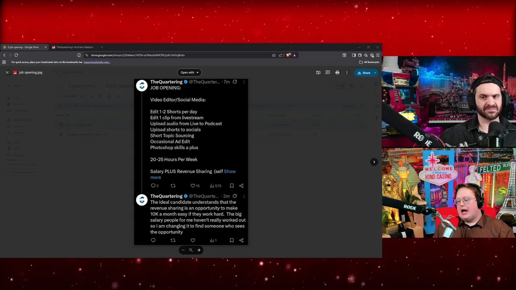Bookmark this page icon in address bar
This screenshot has width=516, height=290.
pyautogui.click(x=79, y=55)
